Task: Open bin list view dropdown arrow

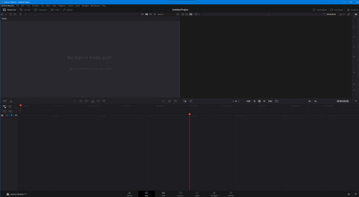Action: (6, 14)
